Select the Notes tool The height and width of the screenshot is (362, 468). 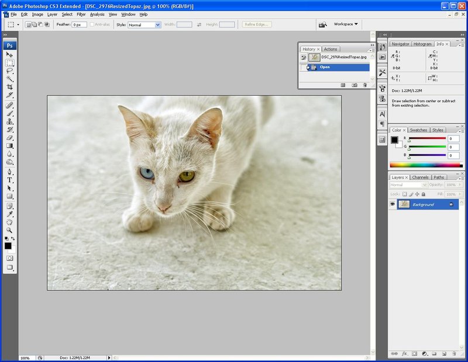[x=9, y=206]
